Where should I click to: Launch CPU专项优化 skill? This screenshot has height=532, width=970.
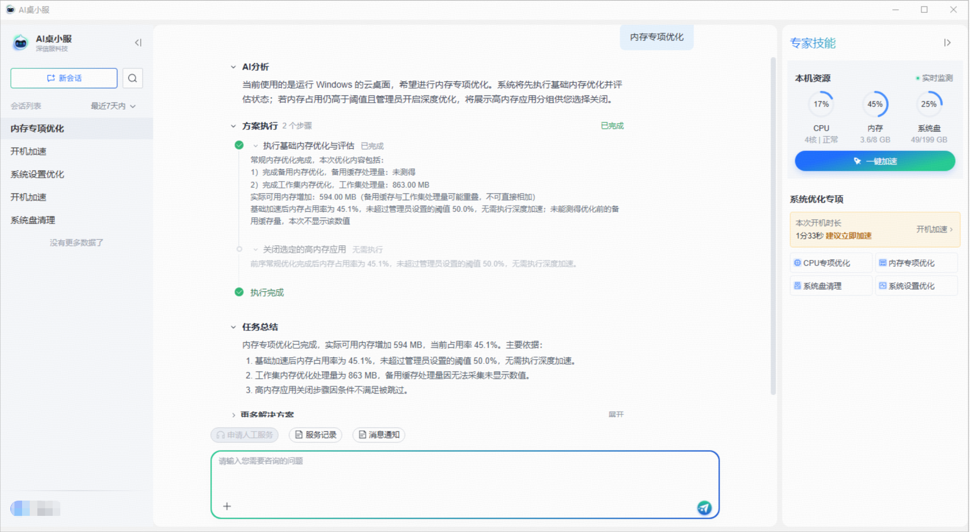(x=831, y=263)
